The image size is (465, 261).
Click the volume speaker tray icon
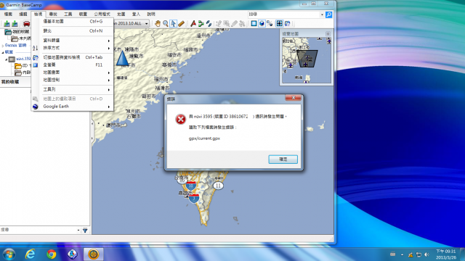click(x=426, y=254)
